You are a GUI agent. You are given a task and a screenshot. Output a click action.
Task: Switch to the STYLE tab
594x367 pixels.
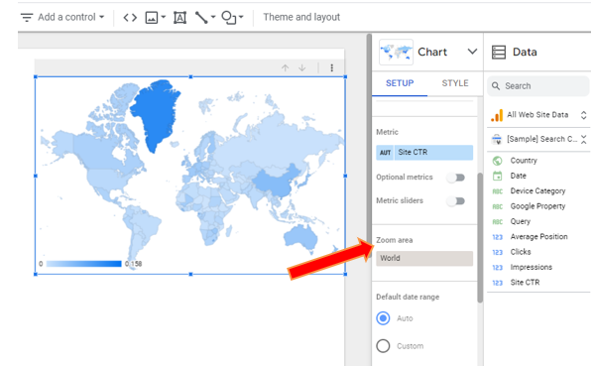[455, 83]
